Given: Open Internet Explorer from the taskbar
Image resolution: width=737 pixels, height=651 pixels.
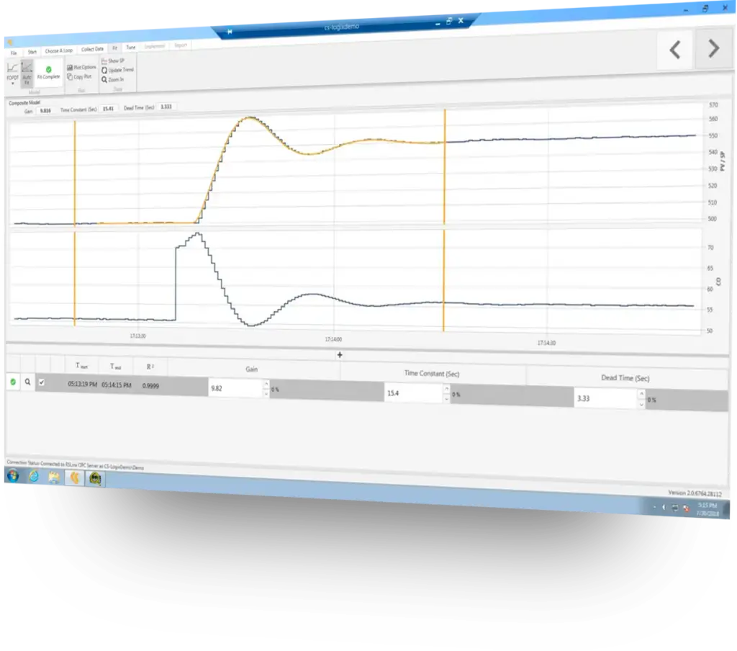Looking at the screenshot, I should pos(33,476).
